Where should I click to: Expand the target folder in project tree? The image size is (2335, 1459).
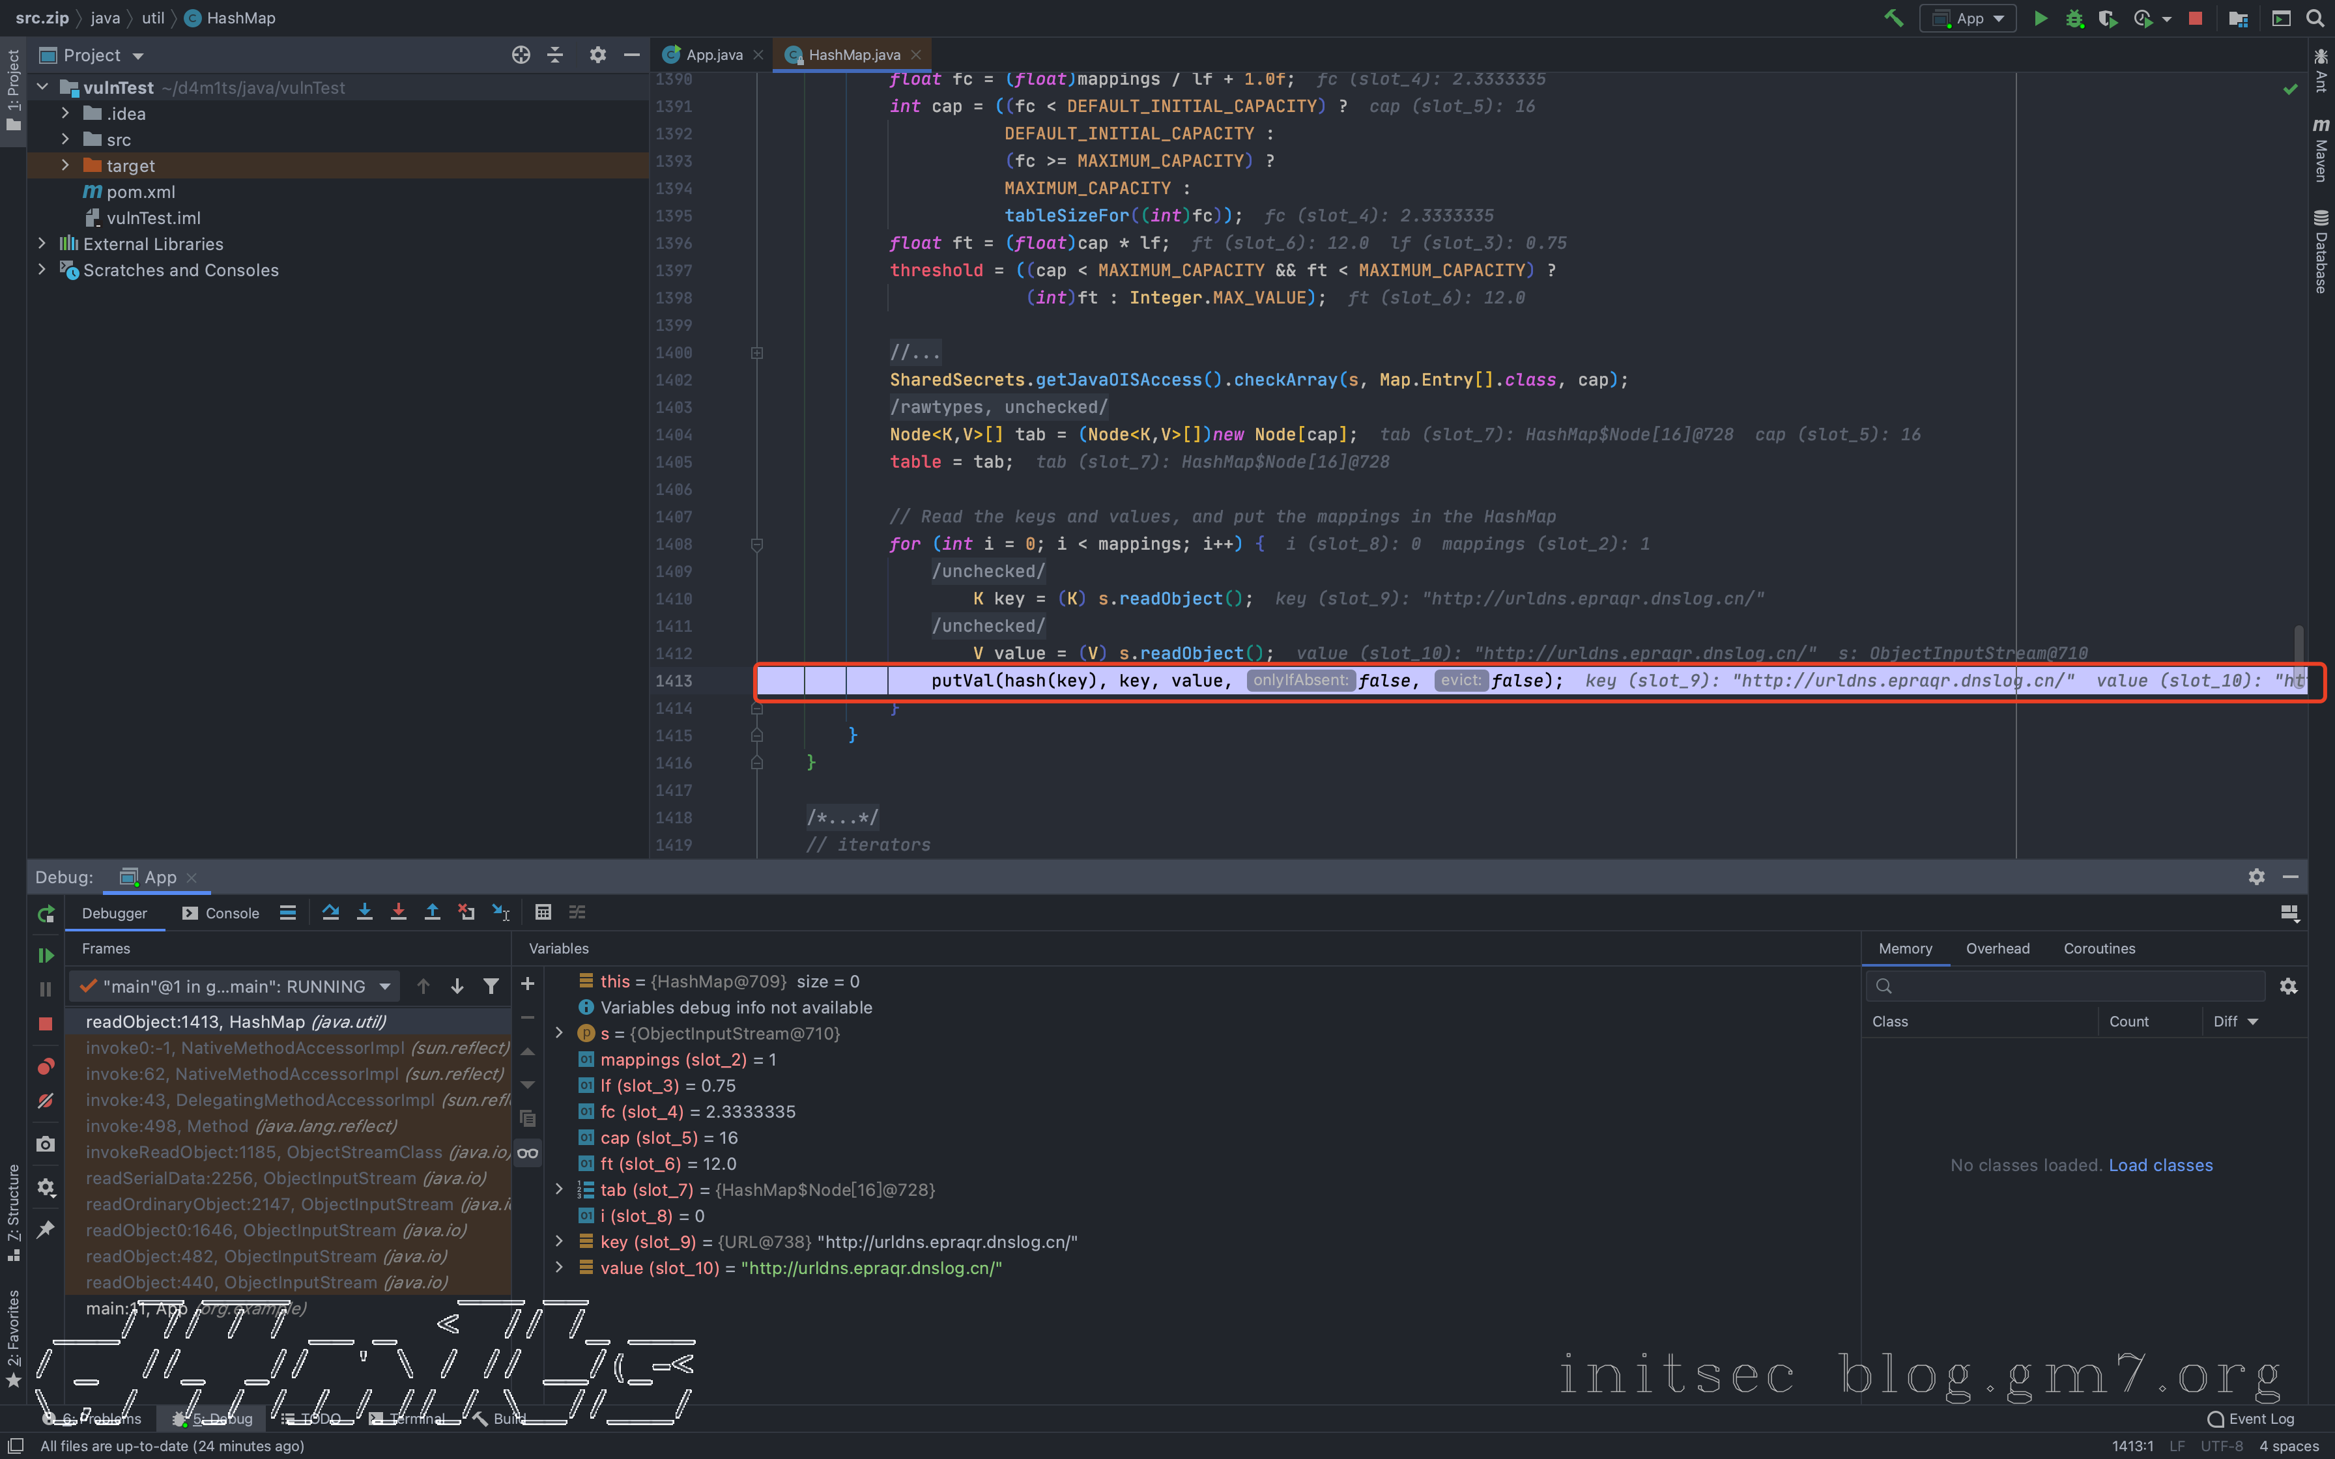[x=64, y=166]
